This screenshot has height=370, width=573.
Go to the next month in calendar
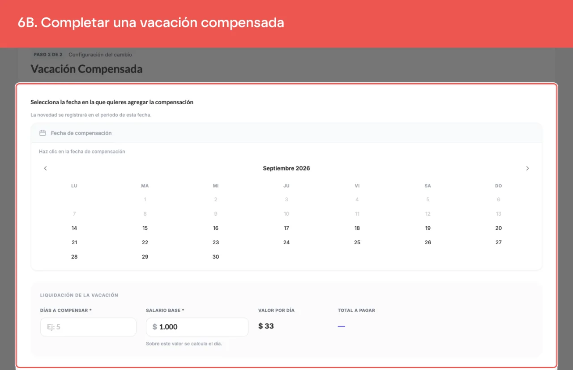[527, 168]
